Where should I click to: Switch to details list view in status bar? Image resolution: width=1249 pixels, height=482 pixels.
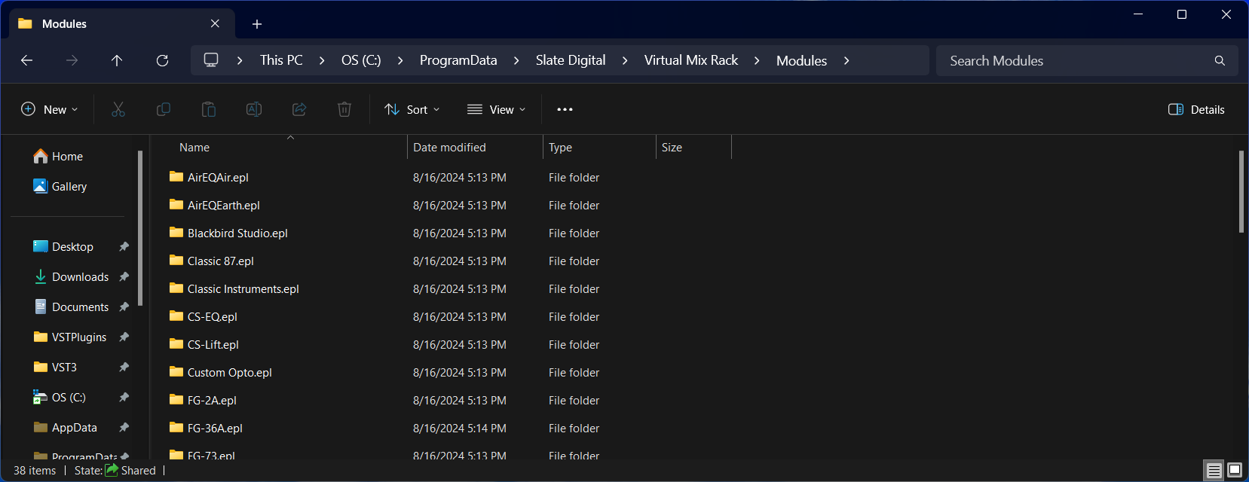[x=1214, y=470]
